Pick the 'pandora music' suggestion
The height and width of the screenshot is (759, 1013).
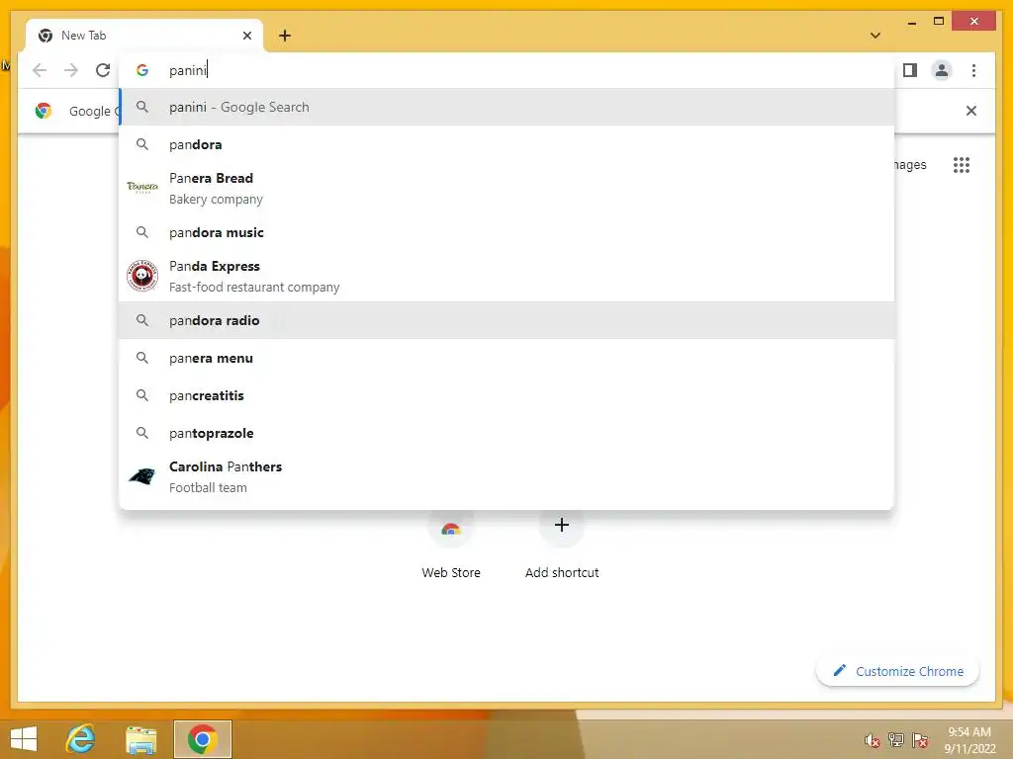click(507, 232)
